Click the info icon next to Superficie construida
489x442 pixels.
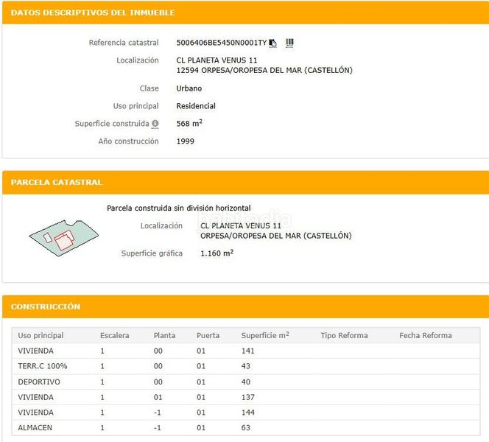pos(155,124)
